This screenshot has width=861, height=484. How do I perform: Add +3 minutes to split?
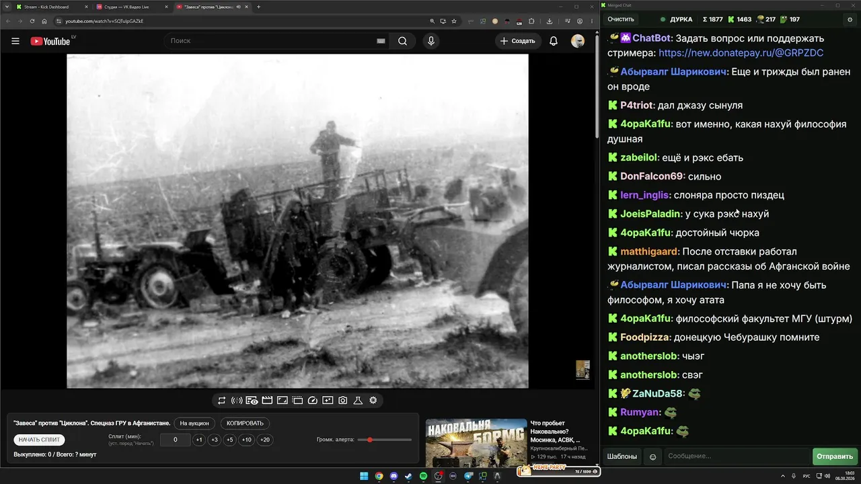pyautogui.click(x=215, y=440)
